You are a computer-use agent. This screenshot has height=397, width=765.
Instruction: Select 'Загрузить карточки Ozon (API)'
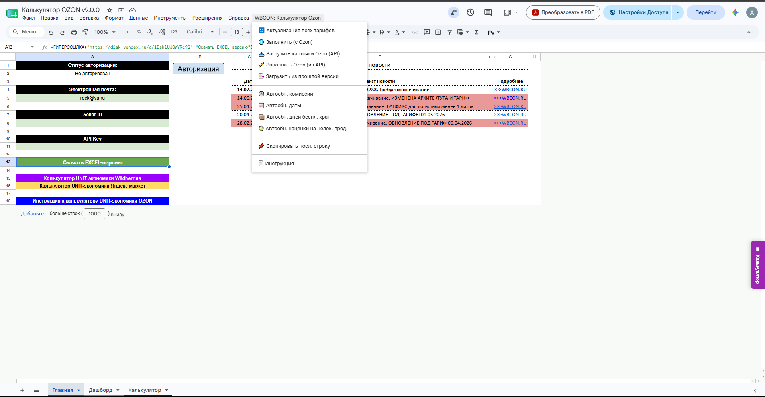tap(309, 54)
